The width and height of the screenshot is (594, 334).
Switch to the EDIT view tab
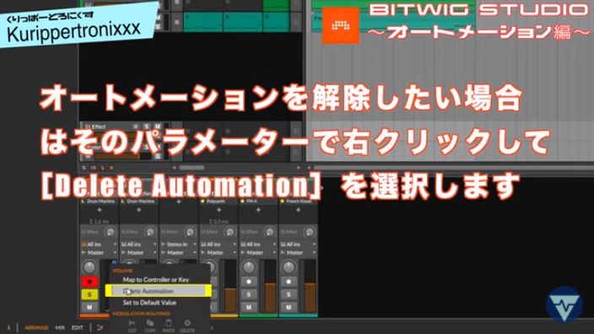pyautogui.click(x=78, y=327)
